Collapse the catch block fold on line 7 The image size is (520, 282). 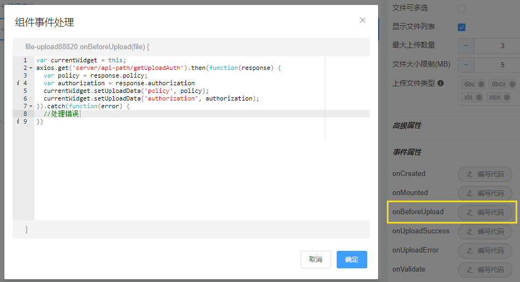tap(31, 106)
